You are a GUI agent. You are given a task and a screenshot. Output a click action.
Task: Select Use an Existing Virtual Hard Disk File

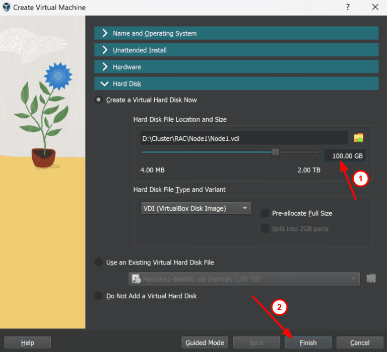coord(99,262)
